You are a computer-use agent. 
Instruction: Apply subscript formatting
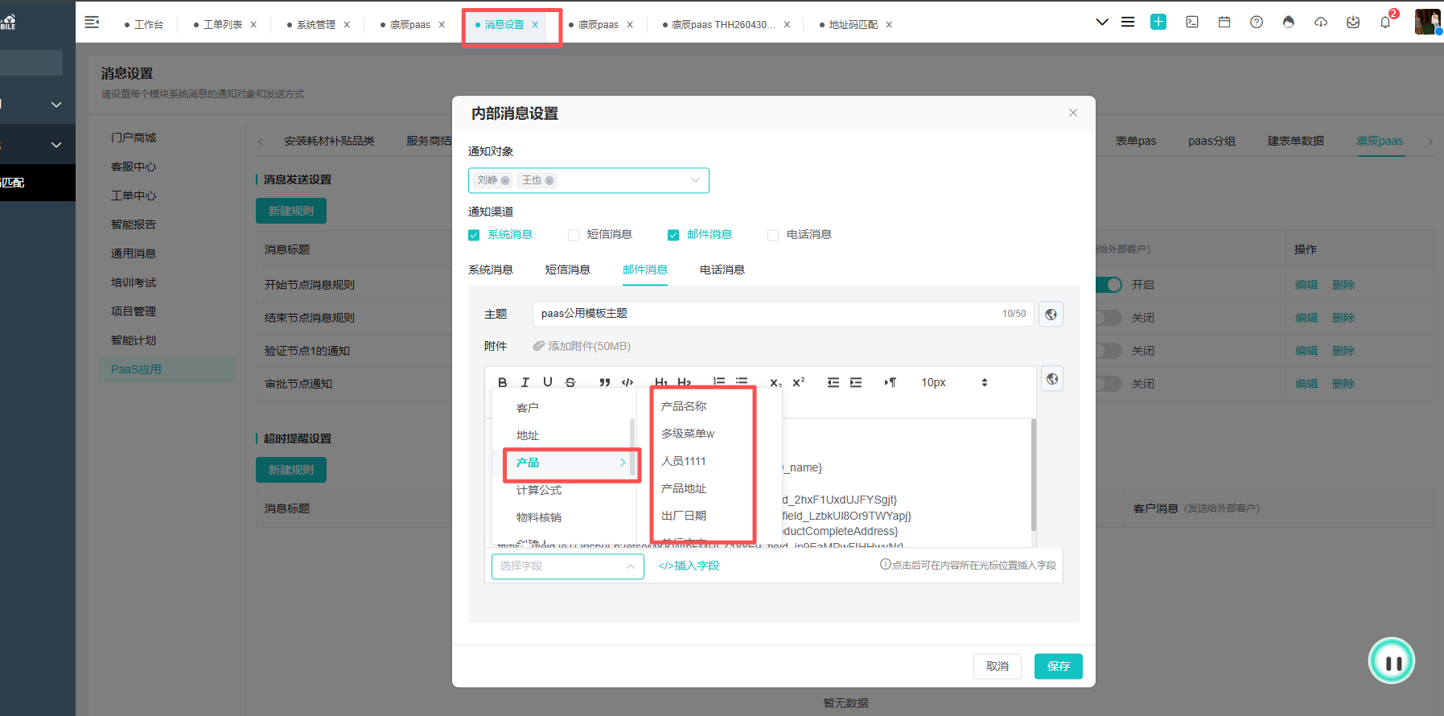775,382
